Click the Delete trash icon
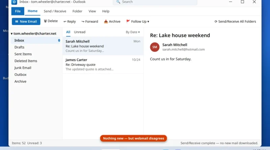 click(x=45, y=21)
